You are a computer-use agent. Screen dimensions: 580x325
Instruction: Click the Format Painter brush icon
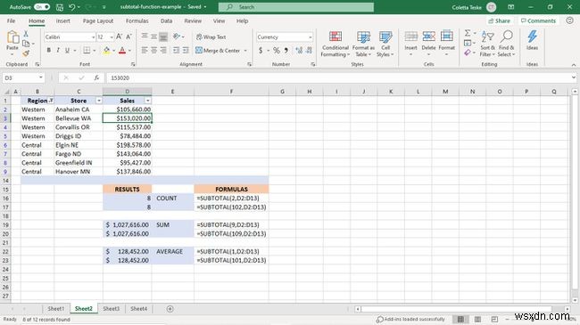(26, 53)
